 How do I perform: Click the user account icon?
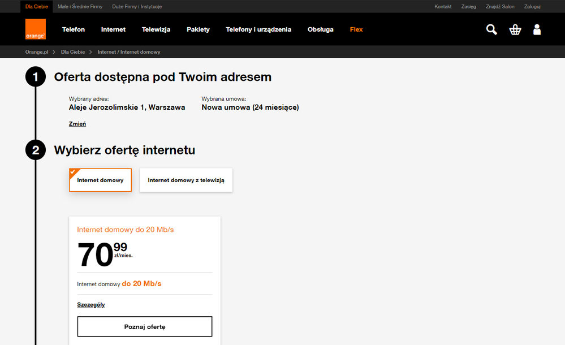pyautogui.click(x=537, y=29)
